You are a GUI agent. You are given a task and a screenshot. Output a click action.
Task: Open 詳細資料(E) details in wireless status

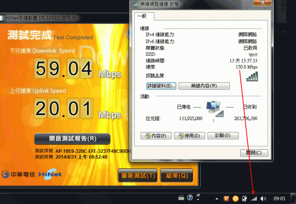[161, 86]
